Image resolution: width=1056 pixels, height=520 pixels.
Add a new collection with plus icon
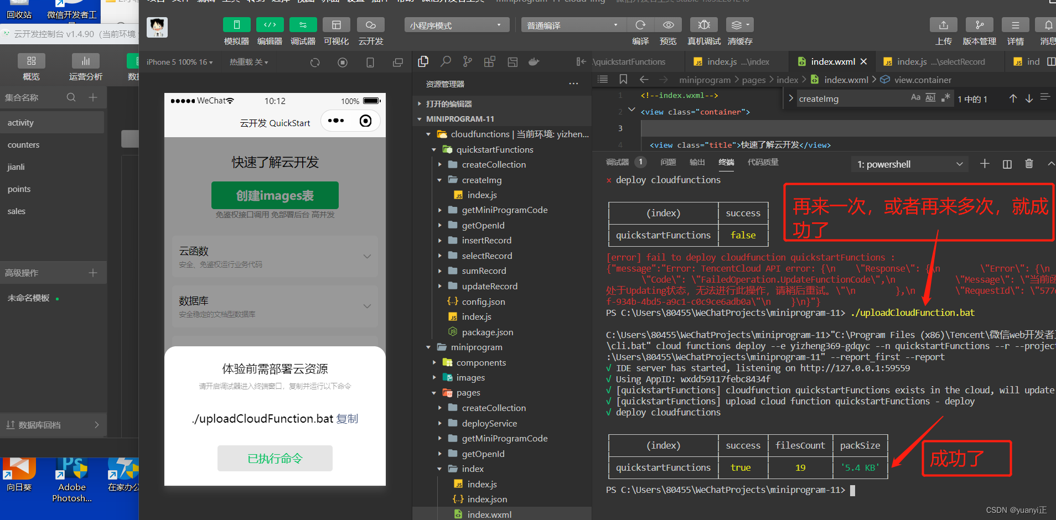pyautogui.click(x=93, y=97)
